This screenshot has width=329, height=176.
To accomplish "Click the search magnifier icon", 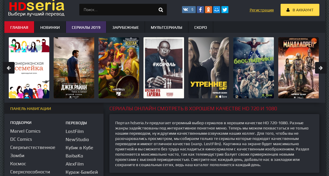I will [161, 10].
